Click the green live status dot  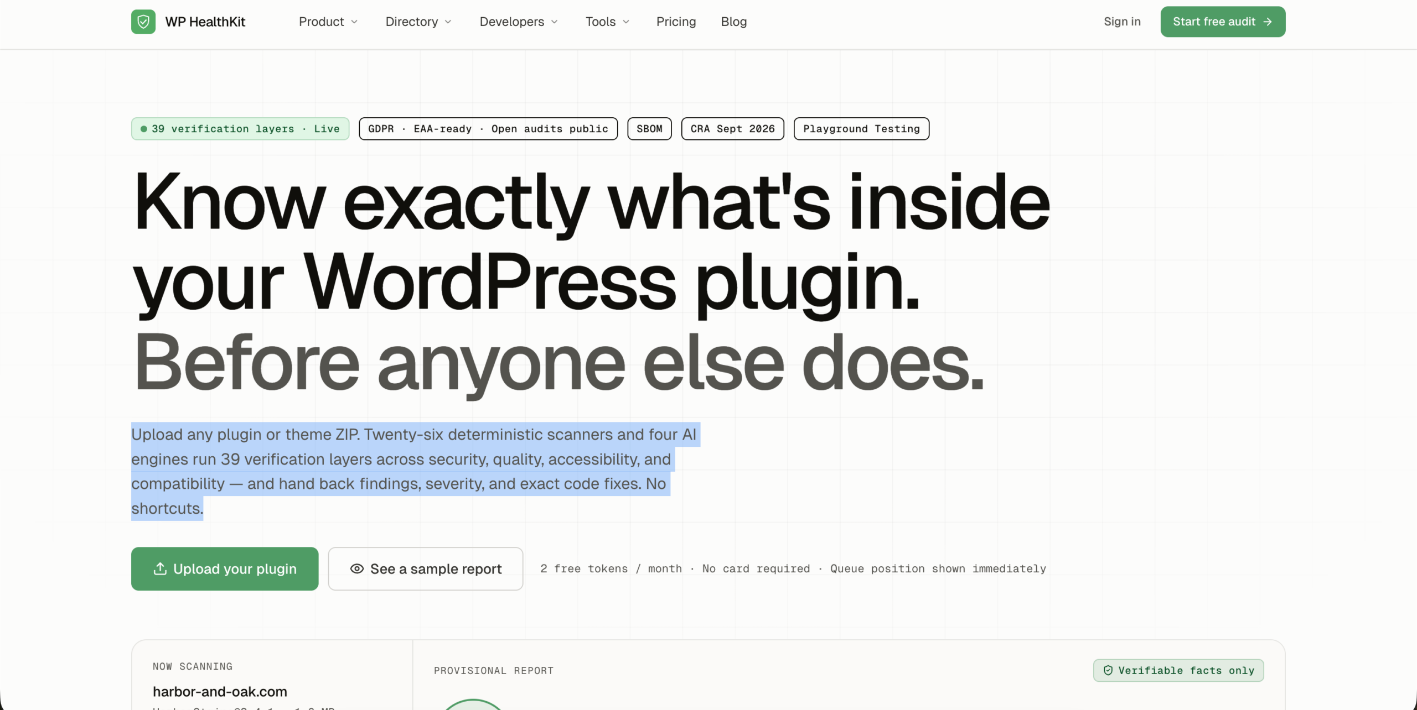click(144, 129)
